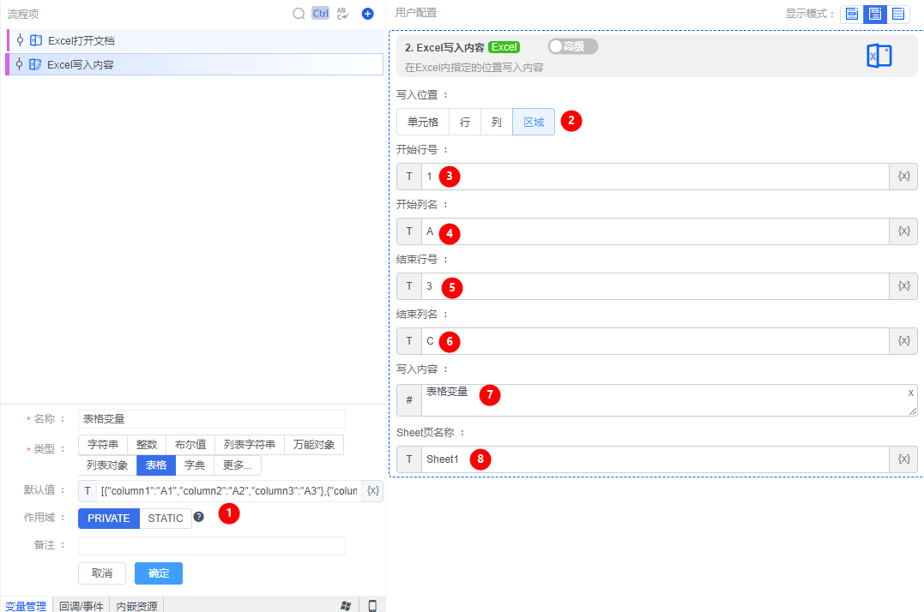The height and width of the screenshot is (612, 924).
Task: Toggle the 高级 advanced switch
Action: pyautogui.click(x=572, y=46)
